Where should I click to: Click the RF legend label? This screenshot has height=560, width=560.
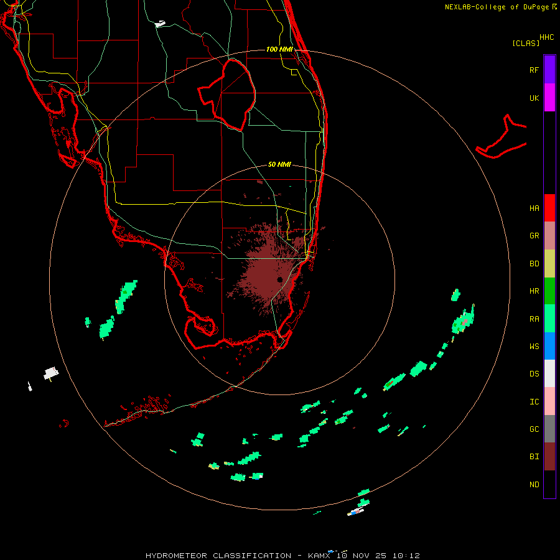pos(534,70)
